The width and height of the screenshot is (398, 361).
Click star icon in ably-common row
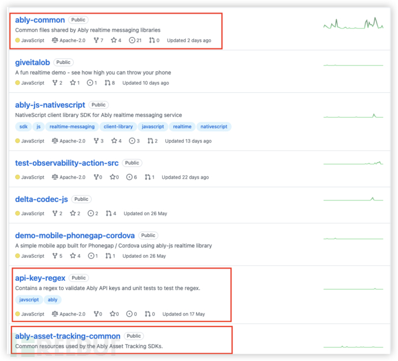tap(114, 40)
